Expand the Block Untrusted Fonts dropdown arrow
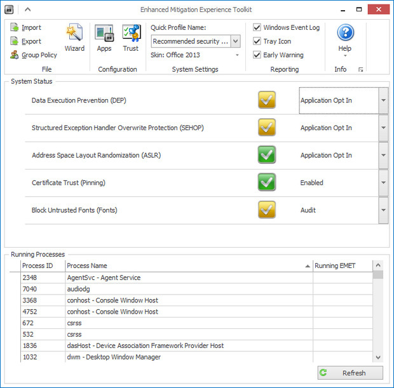 click(383, 210)
